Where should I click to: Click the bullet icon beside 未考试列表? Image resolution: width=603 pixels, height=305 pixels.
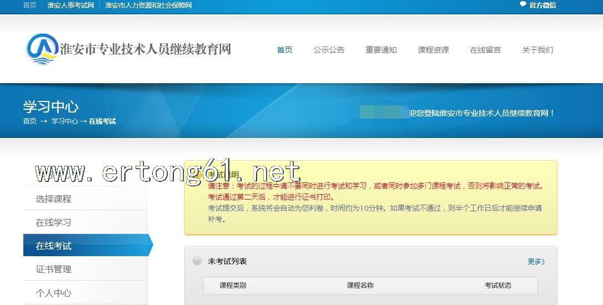197,261
